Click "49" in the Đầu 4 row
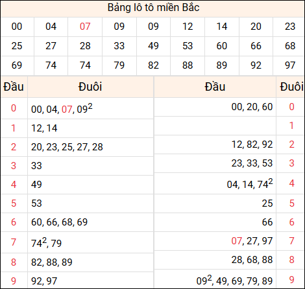The image size is (305, 289). [36, 185]
